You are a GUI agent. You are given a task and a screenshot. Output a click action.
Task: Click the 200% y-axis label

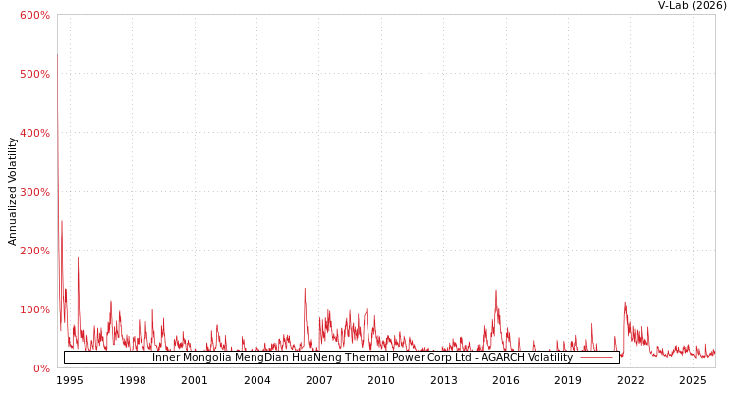pos(34,251)
